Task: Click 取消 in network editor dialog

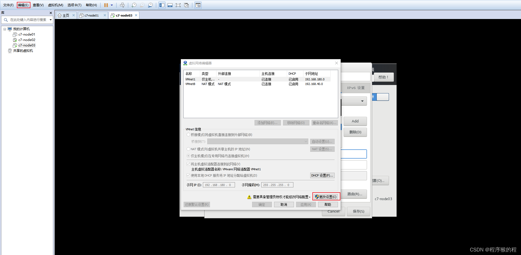Action: (284, 204)
